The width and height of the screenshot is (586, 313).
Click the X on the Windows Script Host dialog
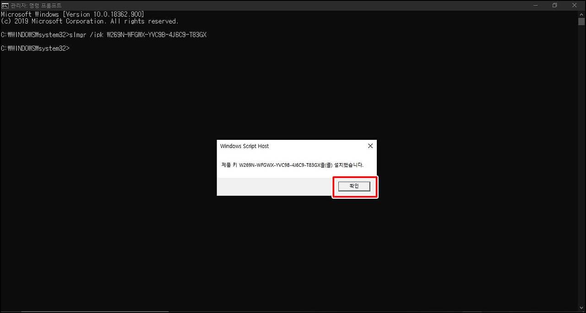[x=370, y=146]
